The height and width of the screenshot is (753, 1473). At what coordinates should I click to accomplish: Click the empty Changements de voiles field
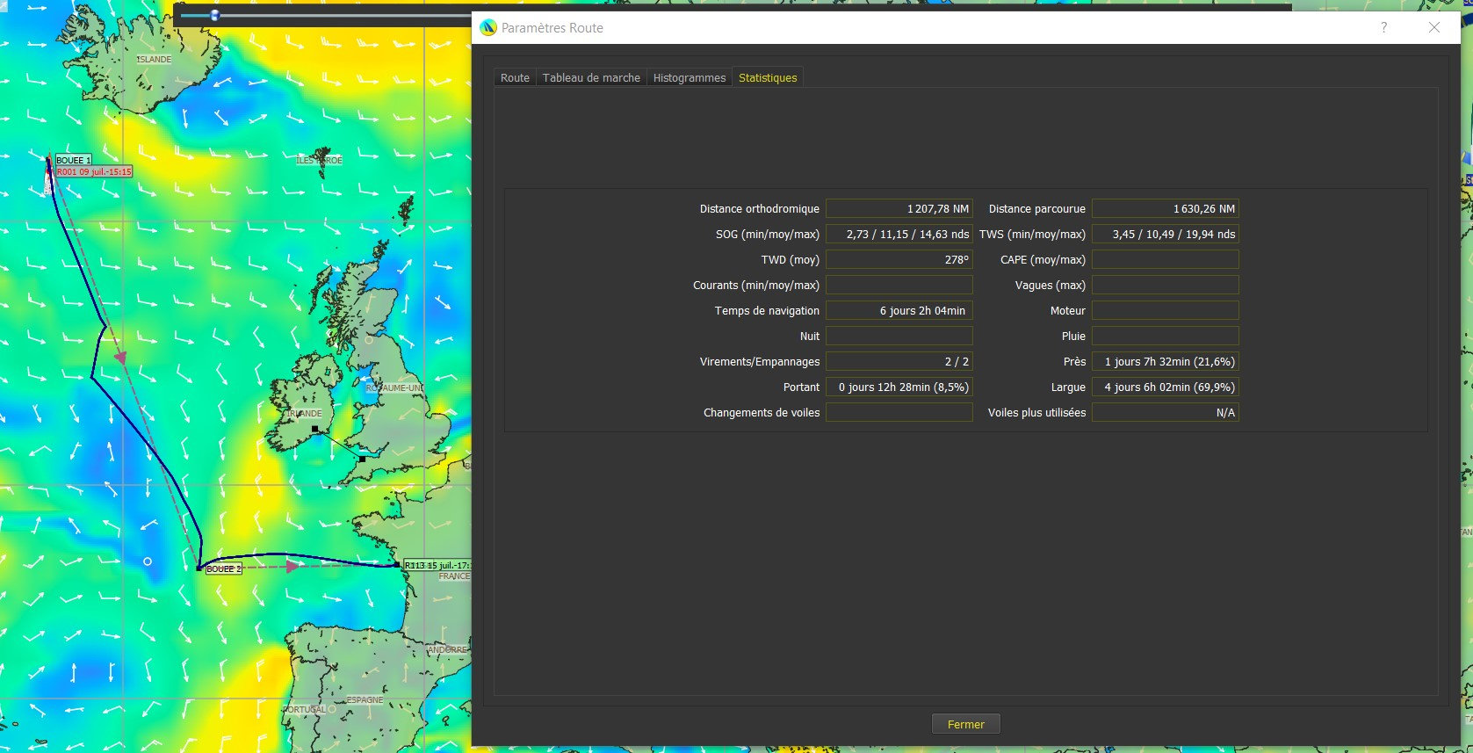click(x=899, y=413)
